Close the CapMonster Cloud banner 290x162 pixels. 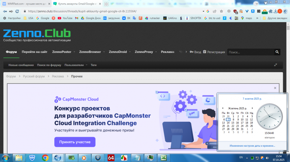click(x=275, y=88)
